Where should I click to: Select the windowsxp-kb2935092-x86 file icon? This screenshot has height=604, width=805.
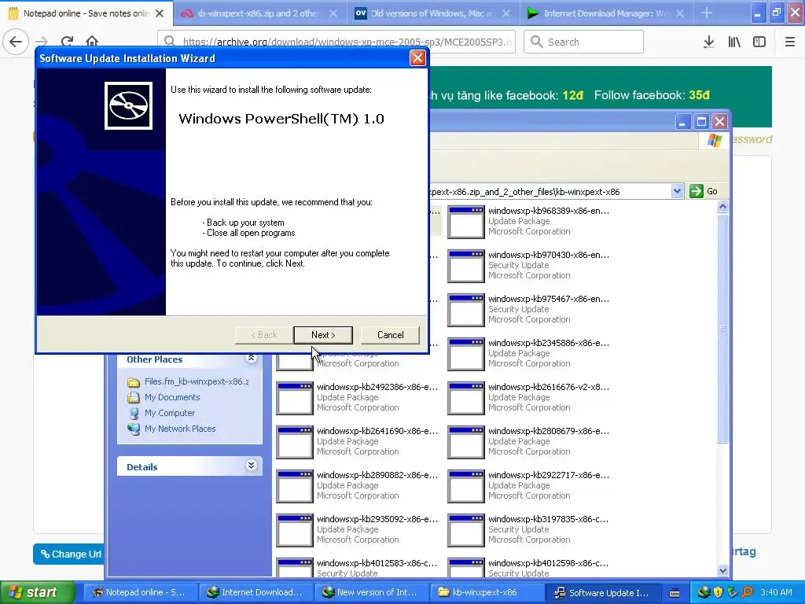click(294, 531)
